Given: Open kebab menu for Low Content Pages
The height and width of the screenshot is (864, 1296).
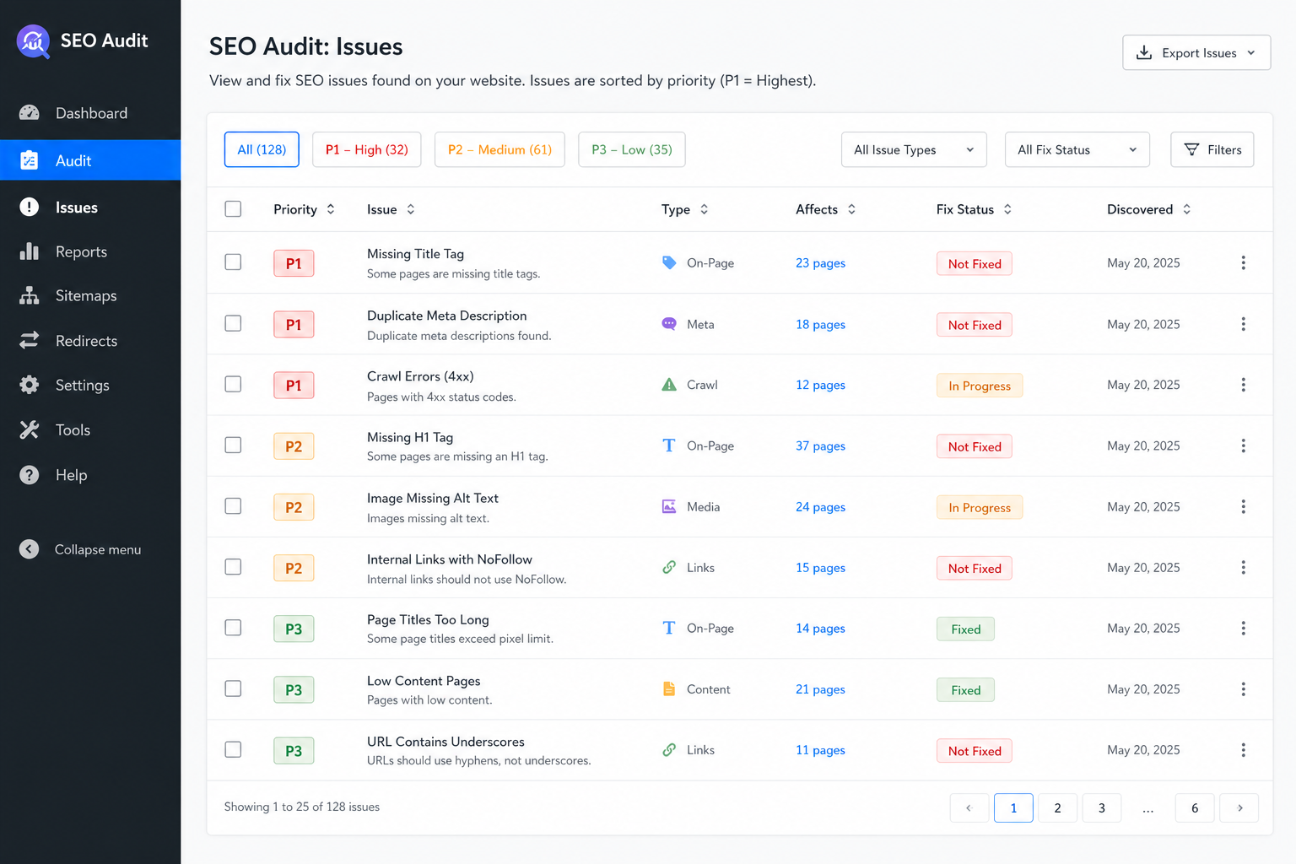Looking at the screenshot, I should (x=1243, y=689).
